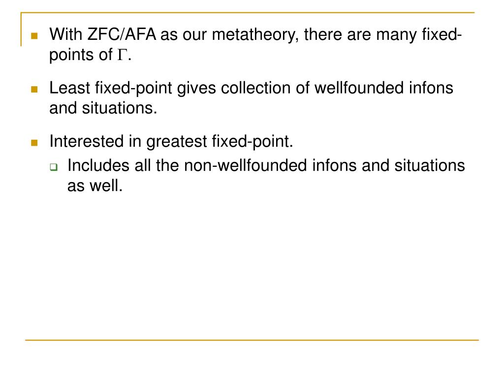Click the word "wellfounded" in second bullet
Image resolution: width=504 pixels, height=378 pixels.
click(x=359, y=88)
